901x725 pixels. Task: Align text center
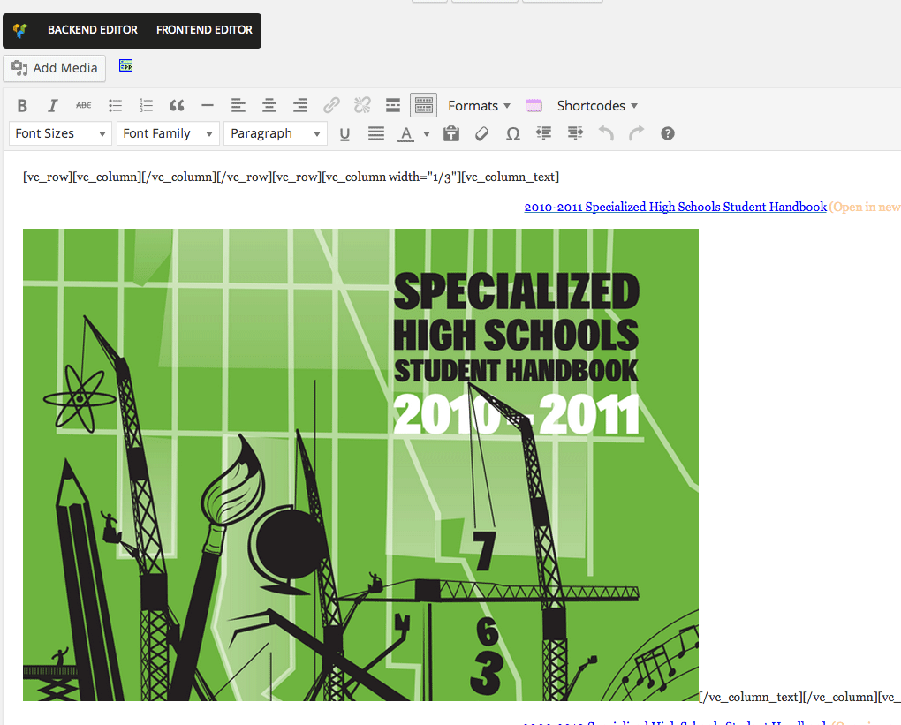(x=269, y=106)
